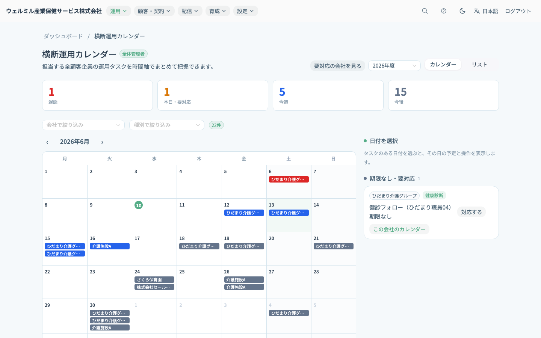This screenshot has width=541, height=338.
Task: Open first 介護施設A event on June 26
Action: tap(244, 280)
